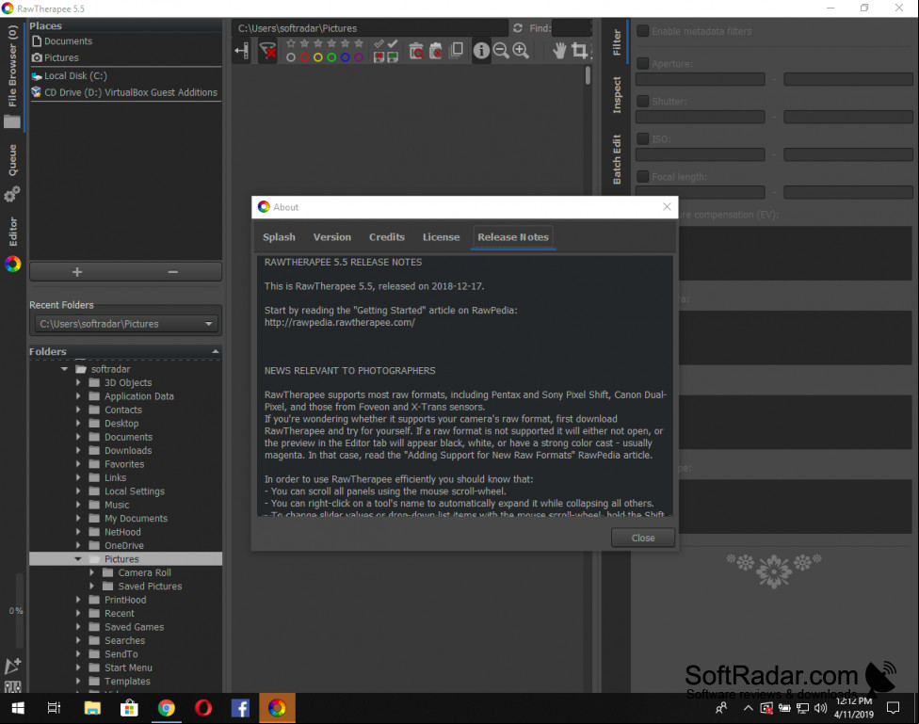The height and width of the screenshot is (724, 919).
Task: Click the folder path input field
Action: [x=370, y=28]
